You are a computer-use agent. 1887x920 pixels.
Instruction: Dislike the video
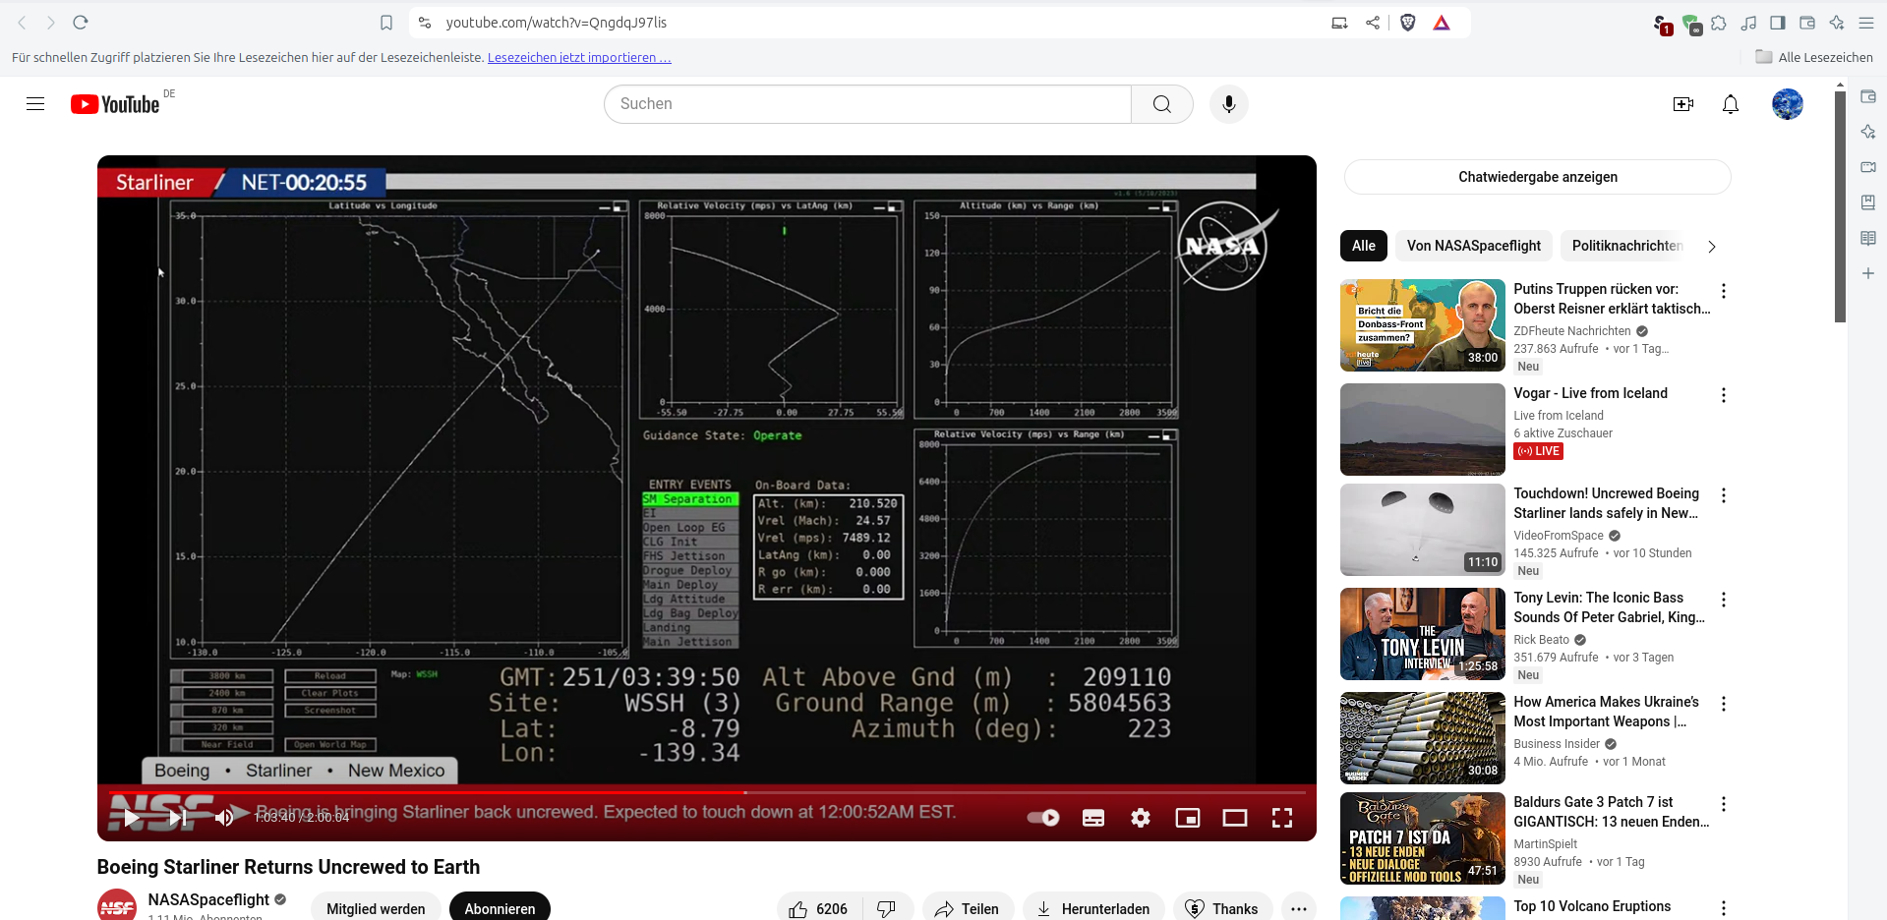coord(887,909)
